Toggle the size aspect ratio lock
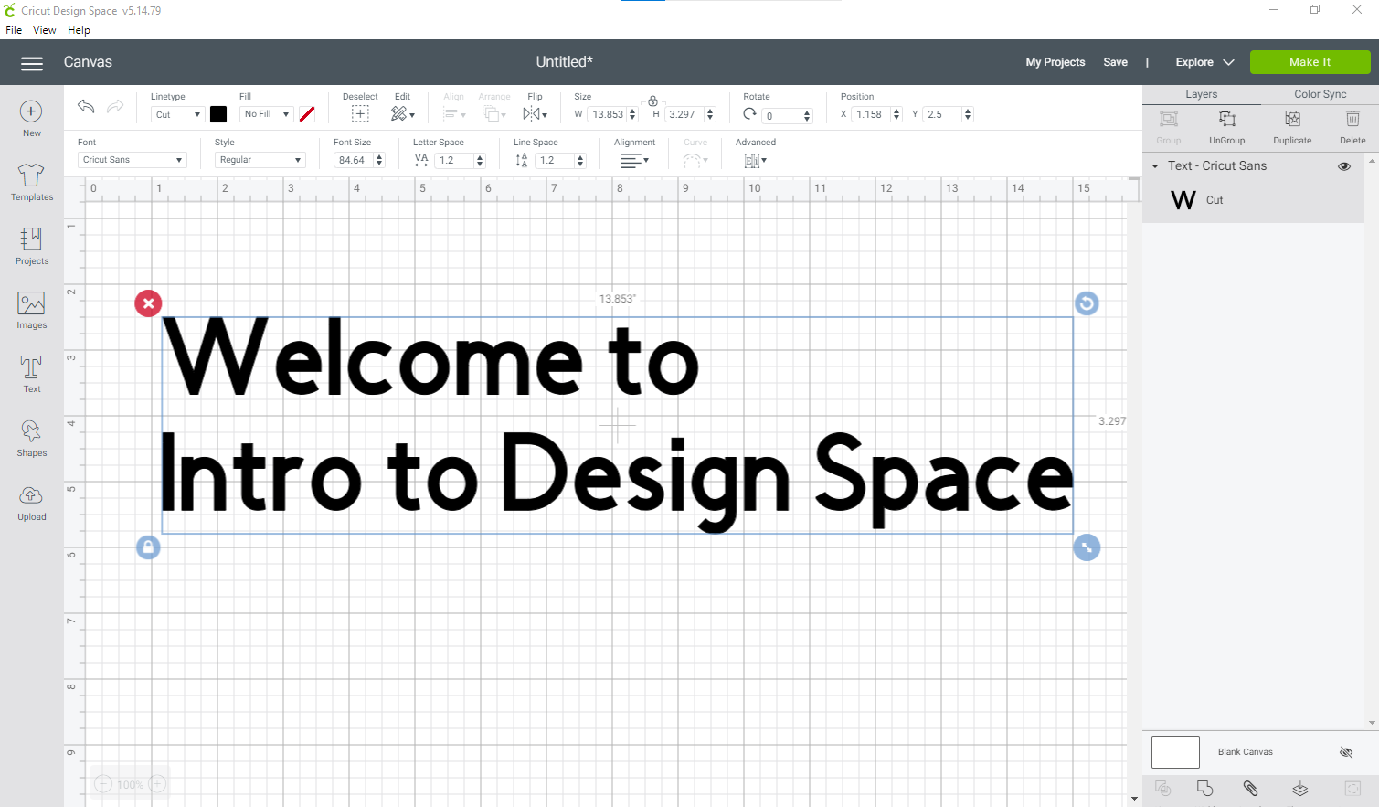The height and width of the screenshot is (807, 1379). (652, 101)
